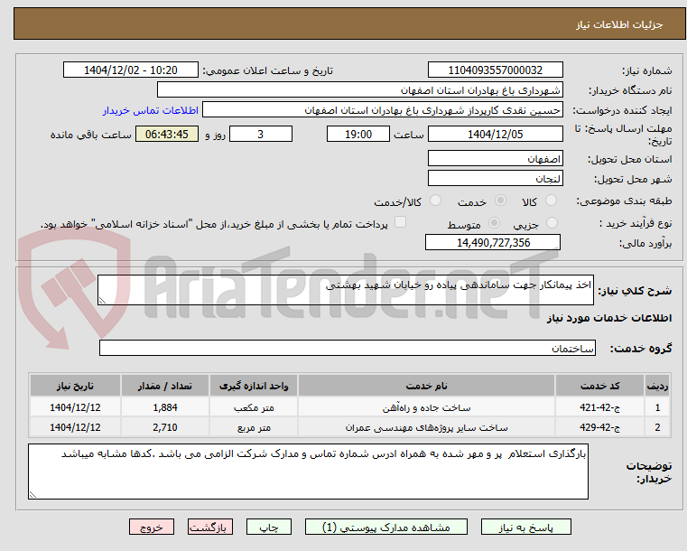This screenshot has height=551, width=687.
Task: Select the جزیی purchase type radio
Action: 552,223
